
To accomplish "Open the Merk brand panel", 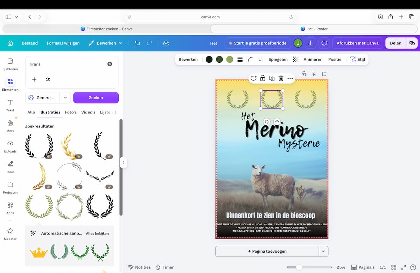I will (x=10, y=126).
